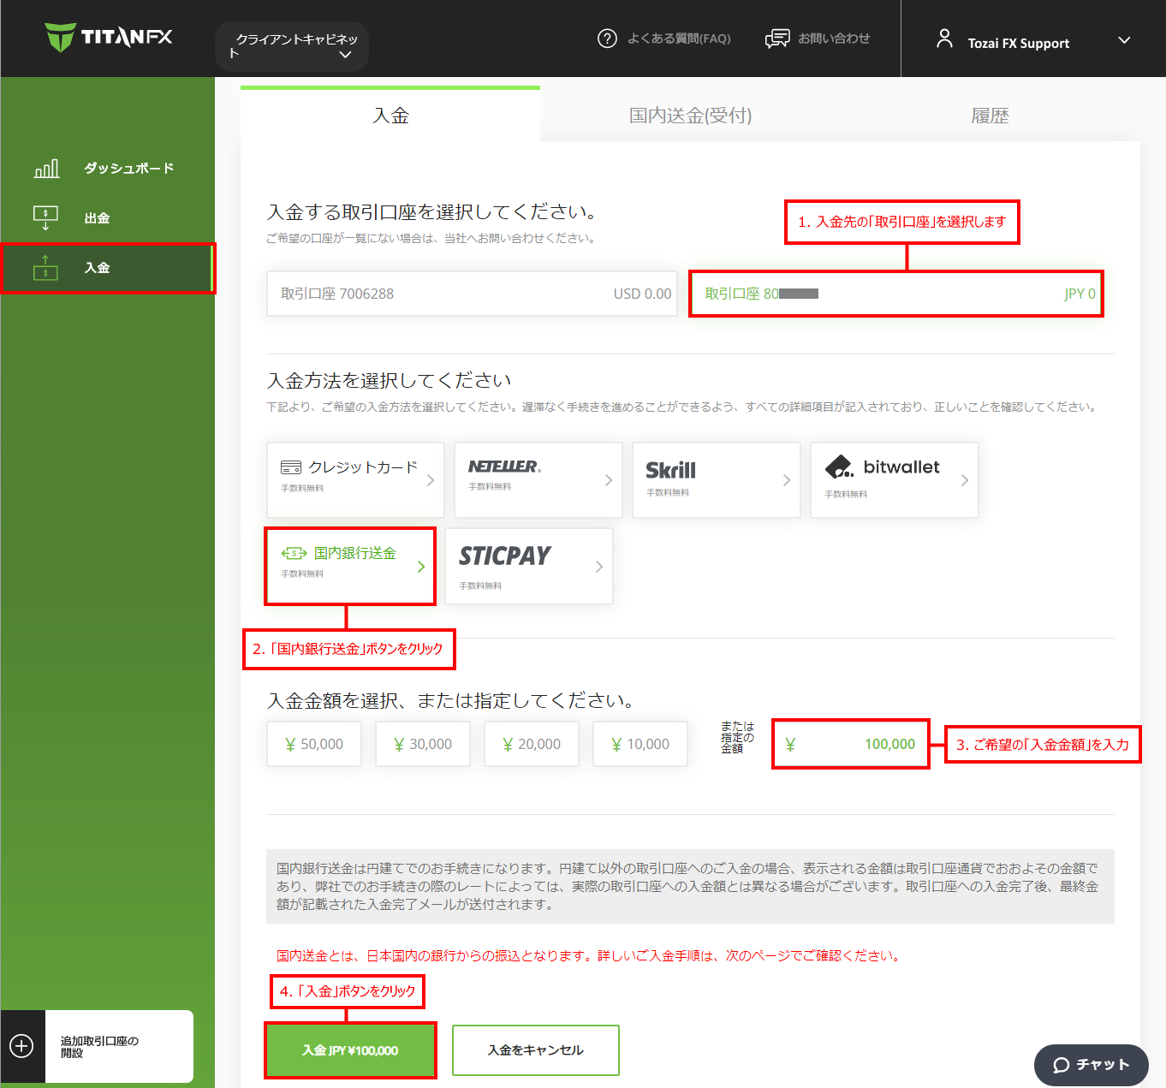The height and width of the screenshot is (1088, 1166).
Task: Select the 出金 withdrawal icon in sidebar
Action: point(45,217)
